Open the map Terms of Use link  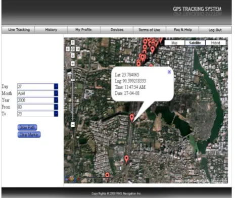click(x=218, y=181)
